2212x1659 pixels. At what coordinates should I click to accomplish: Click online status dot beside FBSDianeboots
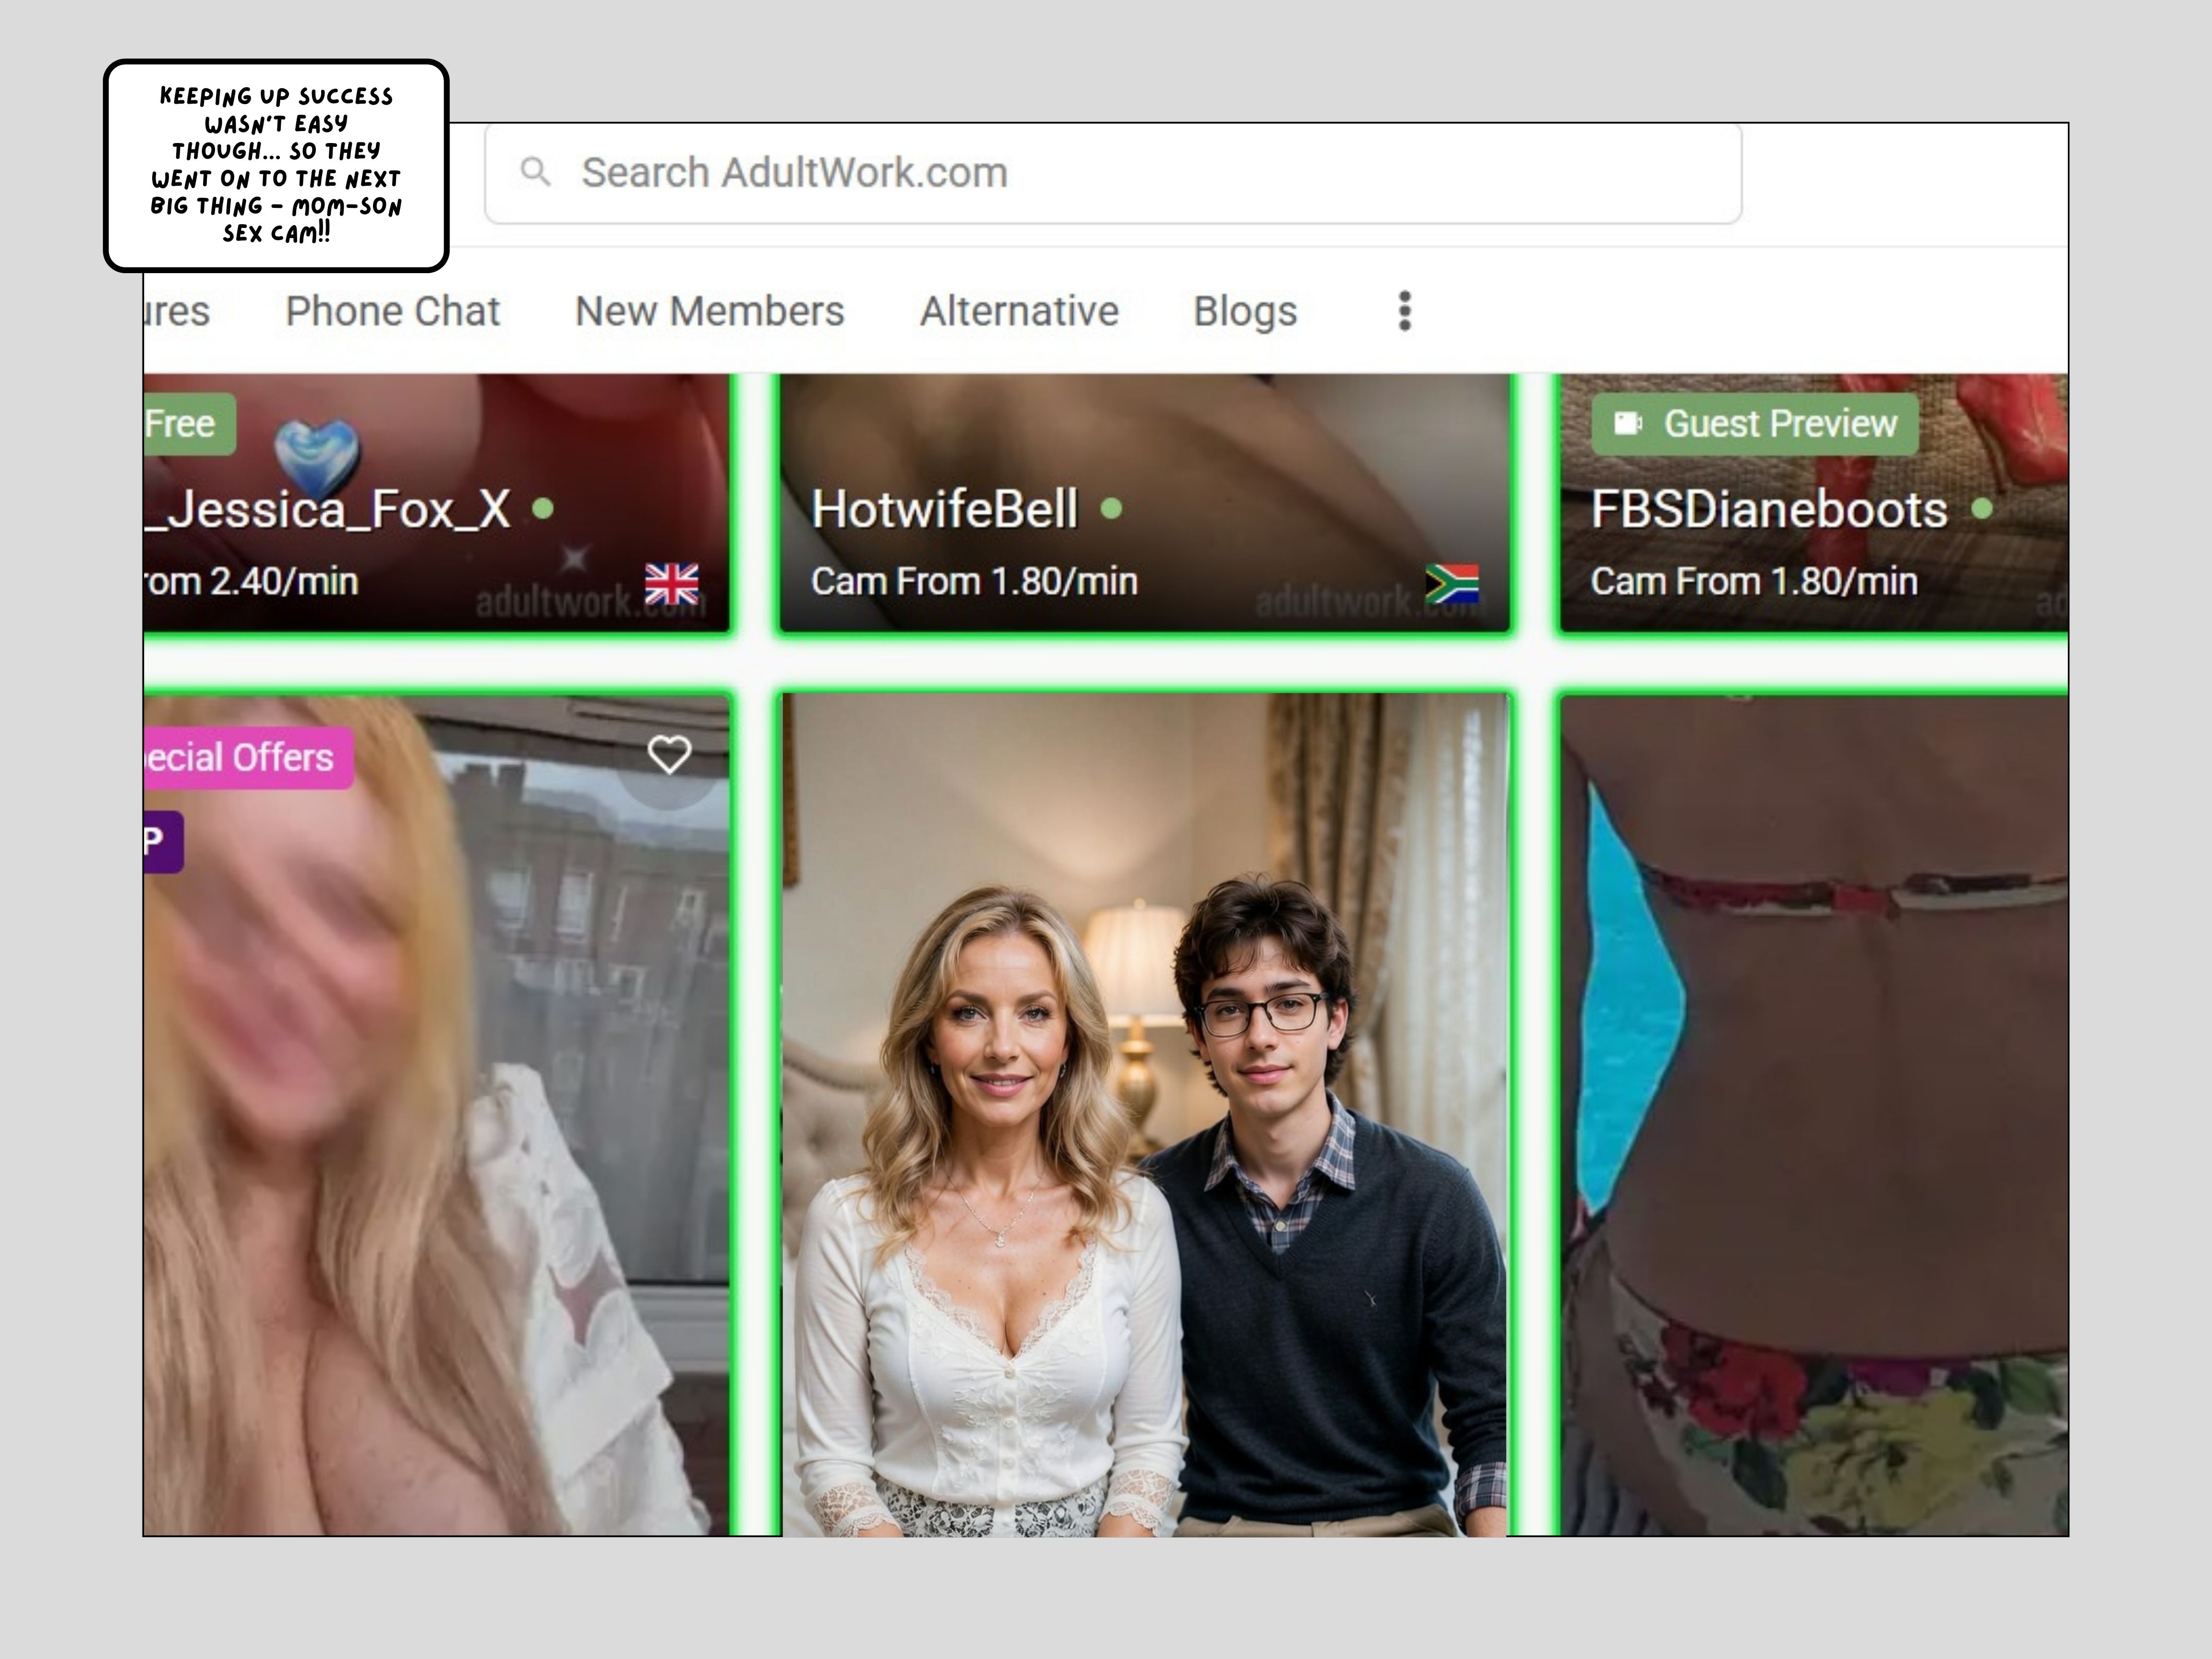tap(1981, 509)
